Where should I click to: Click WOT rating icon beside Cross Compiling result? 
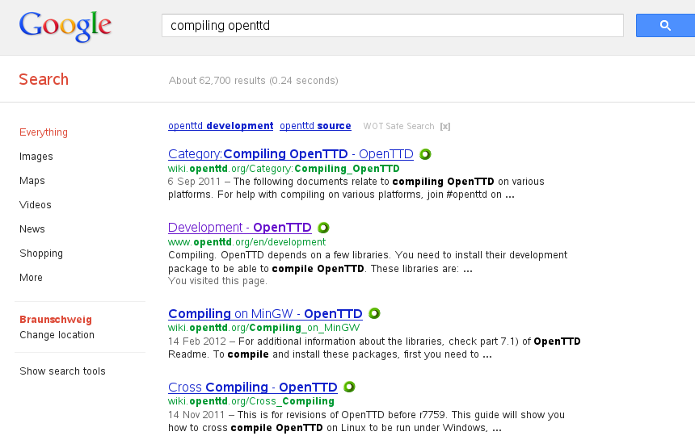coord(349,388)
